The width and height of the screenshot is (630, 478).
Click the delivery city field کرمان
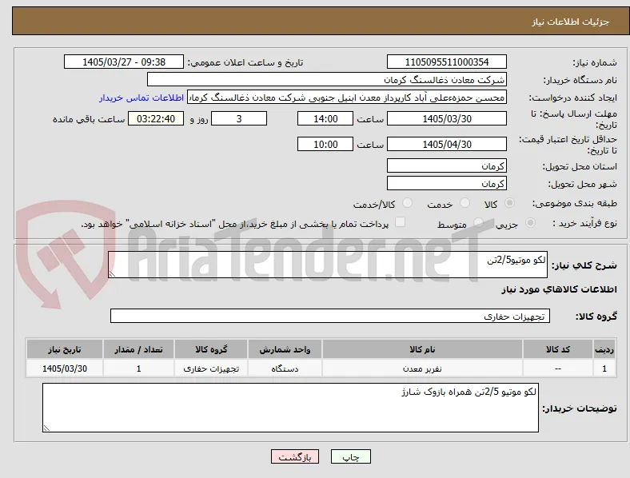tap(447, 184)
